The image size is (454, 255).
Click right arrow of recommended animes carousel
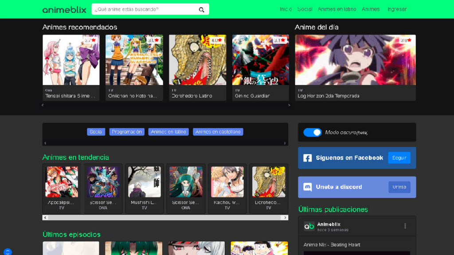(289, 105)
